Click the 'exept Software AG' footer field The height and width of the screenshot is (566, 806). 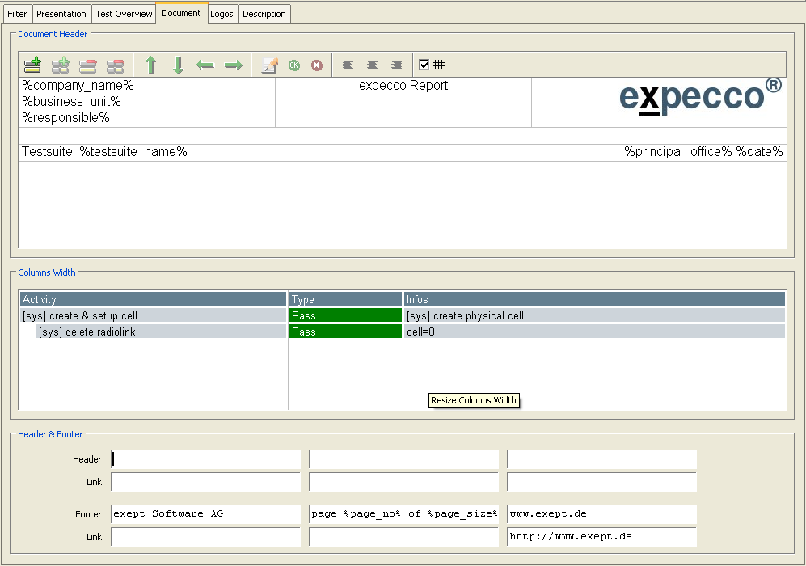pos(205,514)
